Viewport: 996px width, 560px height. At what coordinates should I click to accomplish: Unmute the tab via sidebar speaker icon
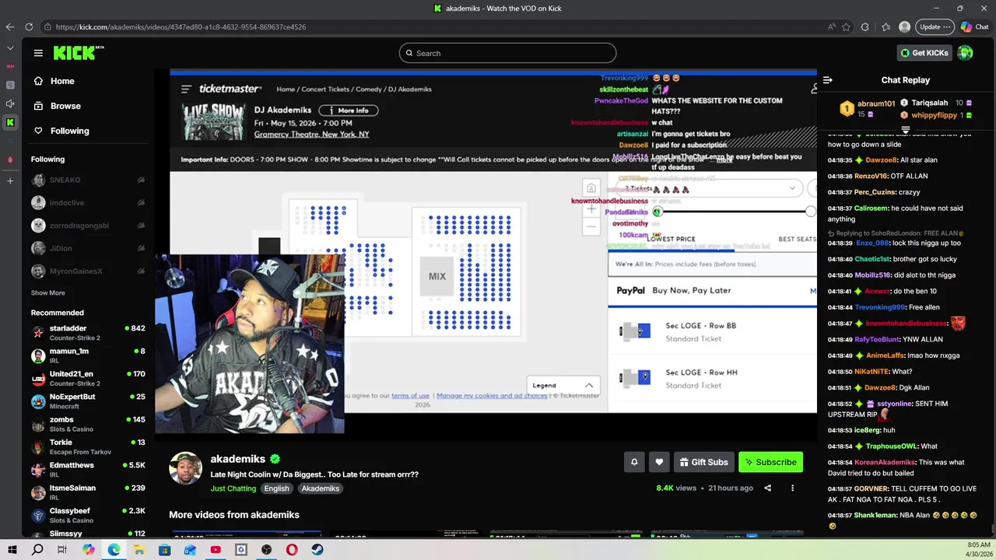point(10,103)
